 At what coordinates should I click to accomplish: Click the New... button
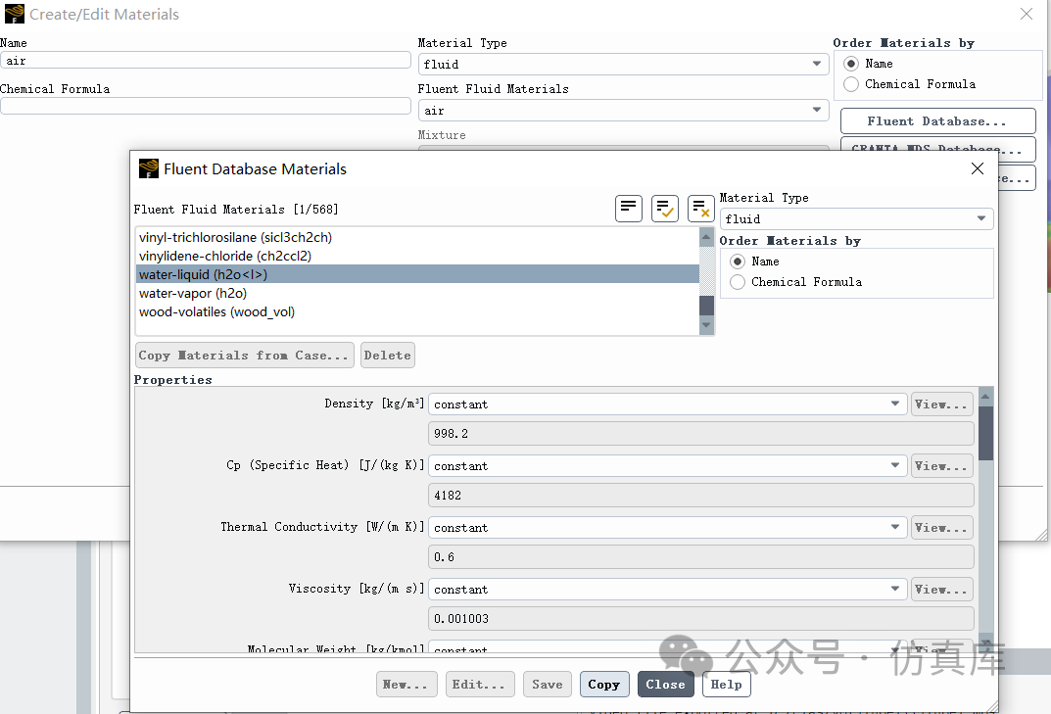tap(406, 685)
